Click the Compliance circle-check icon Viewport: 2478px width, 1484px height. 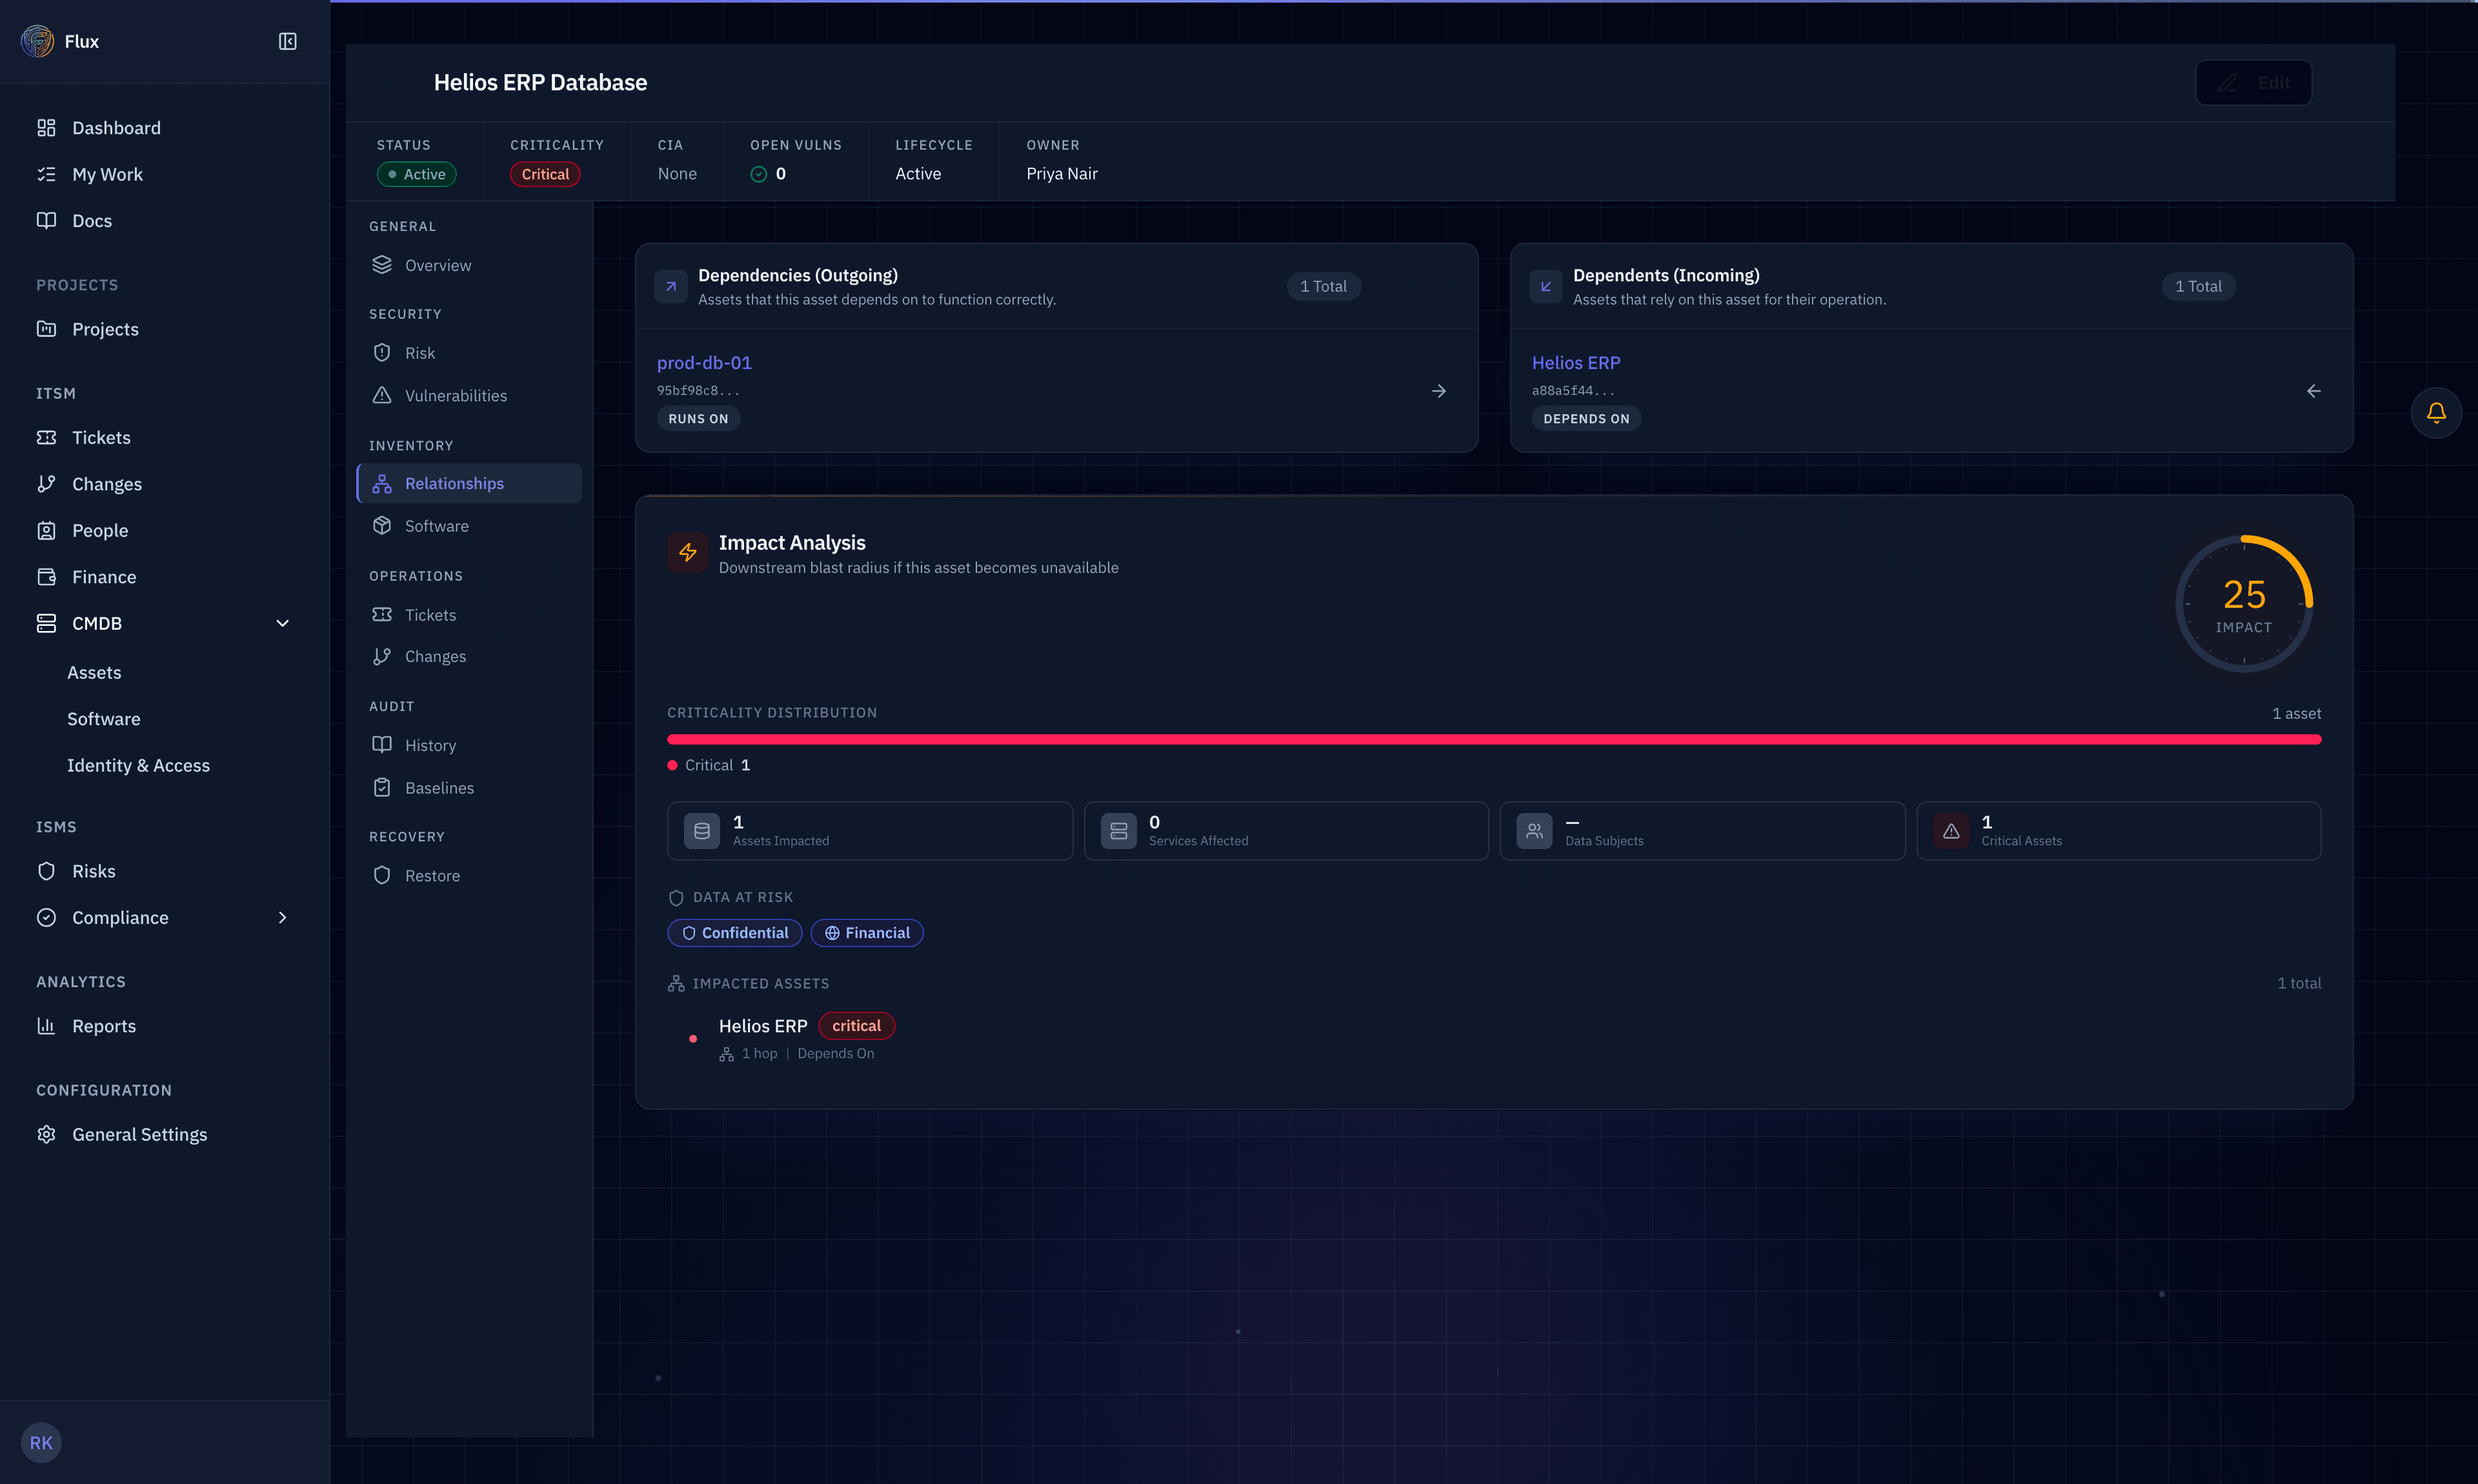[46, 918]
